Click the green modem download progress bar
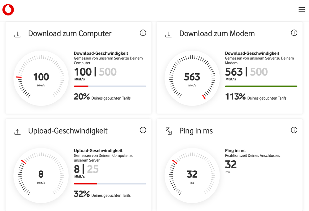This screenshot has height=211, width=309. pos(261,86)
